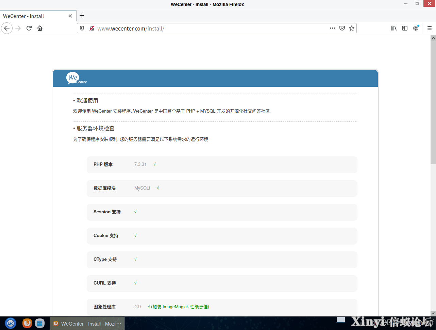
Task: Select the WeCenter - Install tab
Action: tap(38, 16)
